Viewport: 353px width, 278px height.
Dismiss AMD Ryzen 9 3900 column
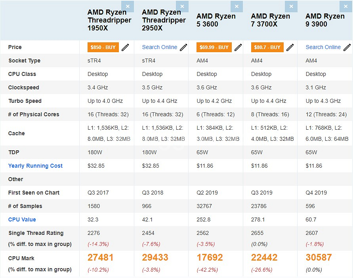[x=345, y=7]
